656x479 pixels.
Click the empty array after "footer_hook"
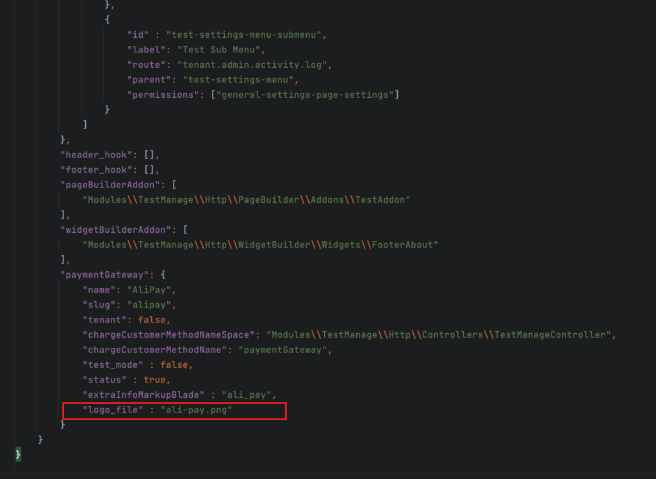click(x=149, y=170)
